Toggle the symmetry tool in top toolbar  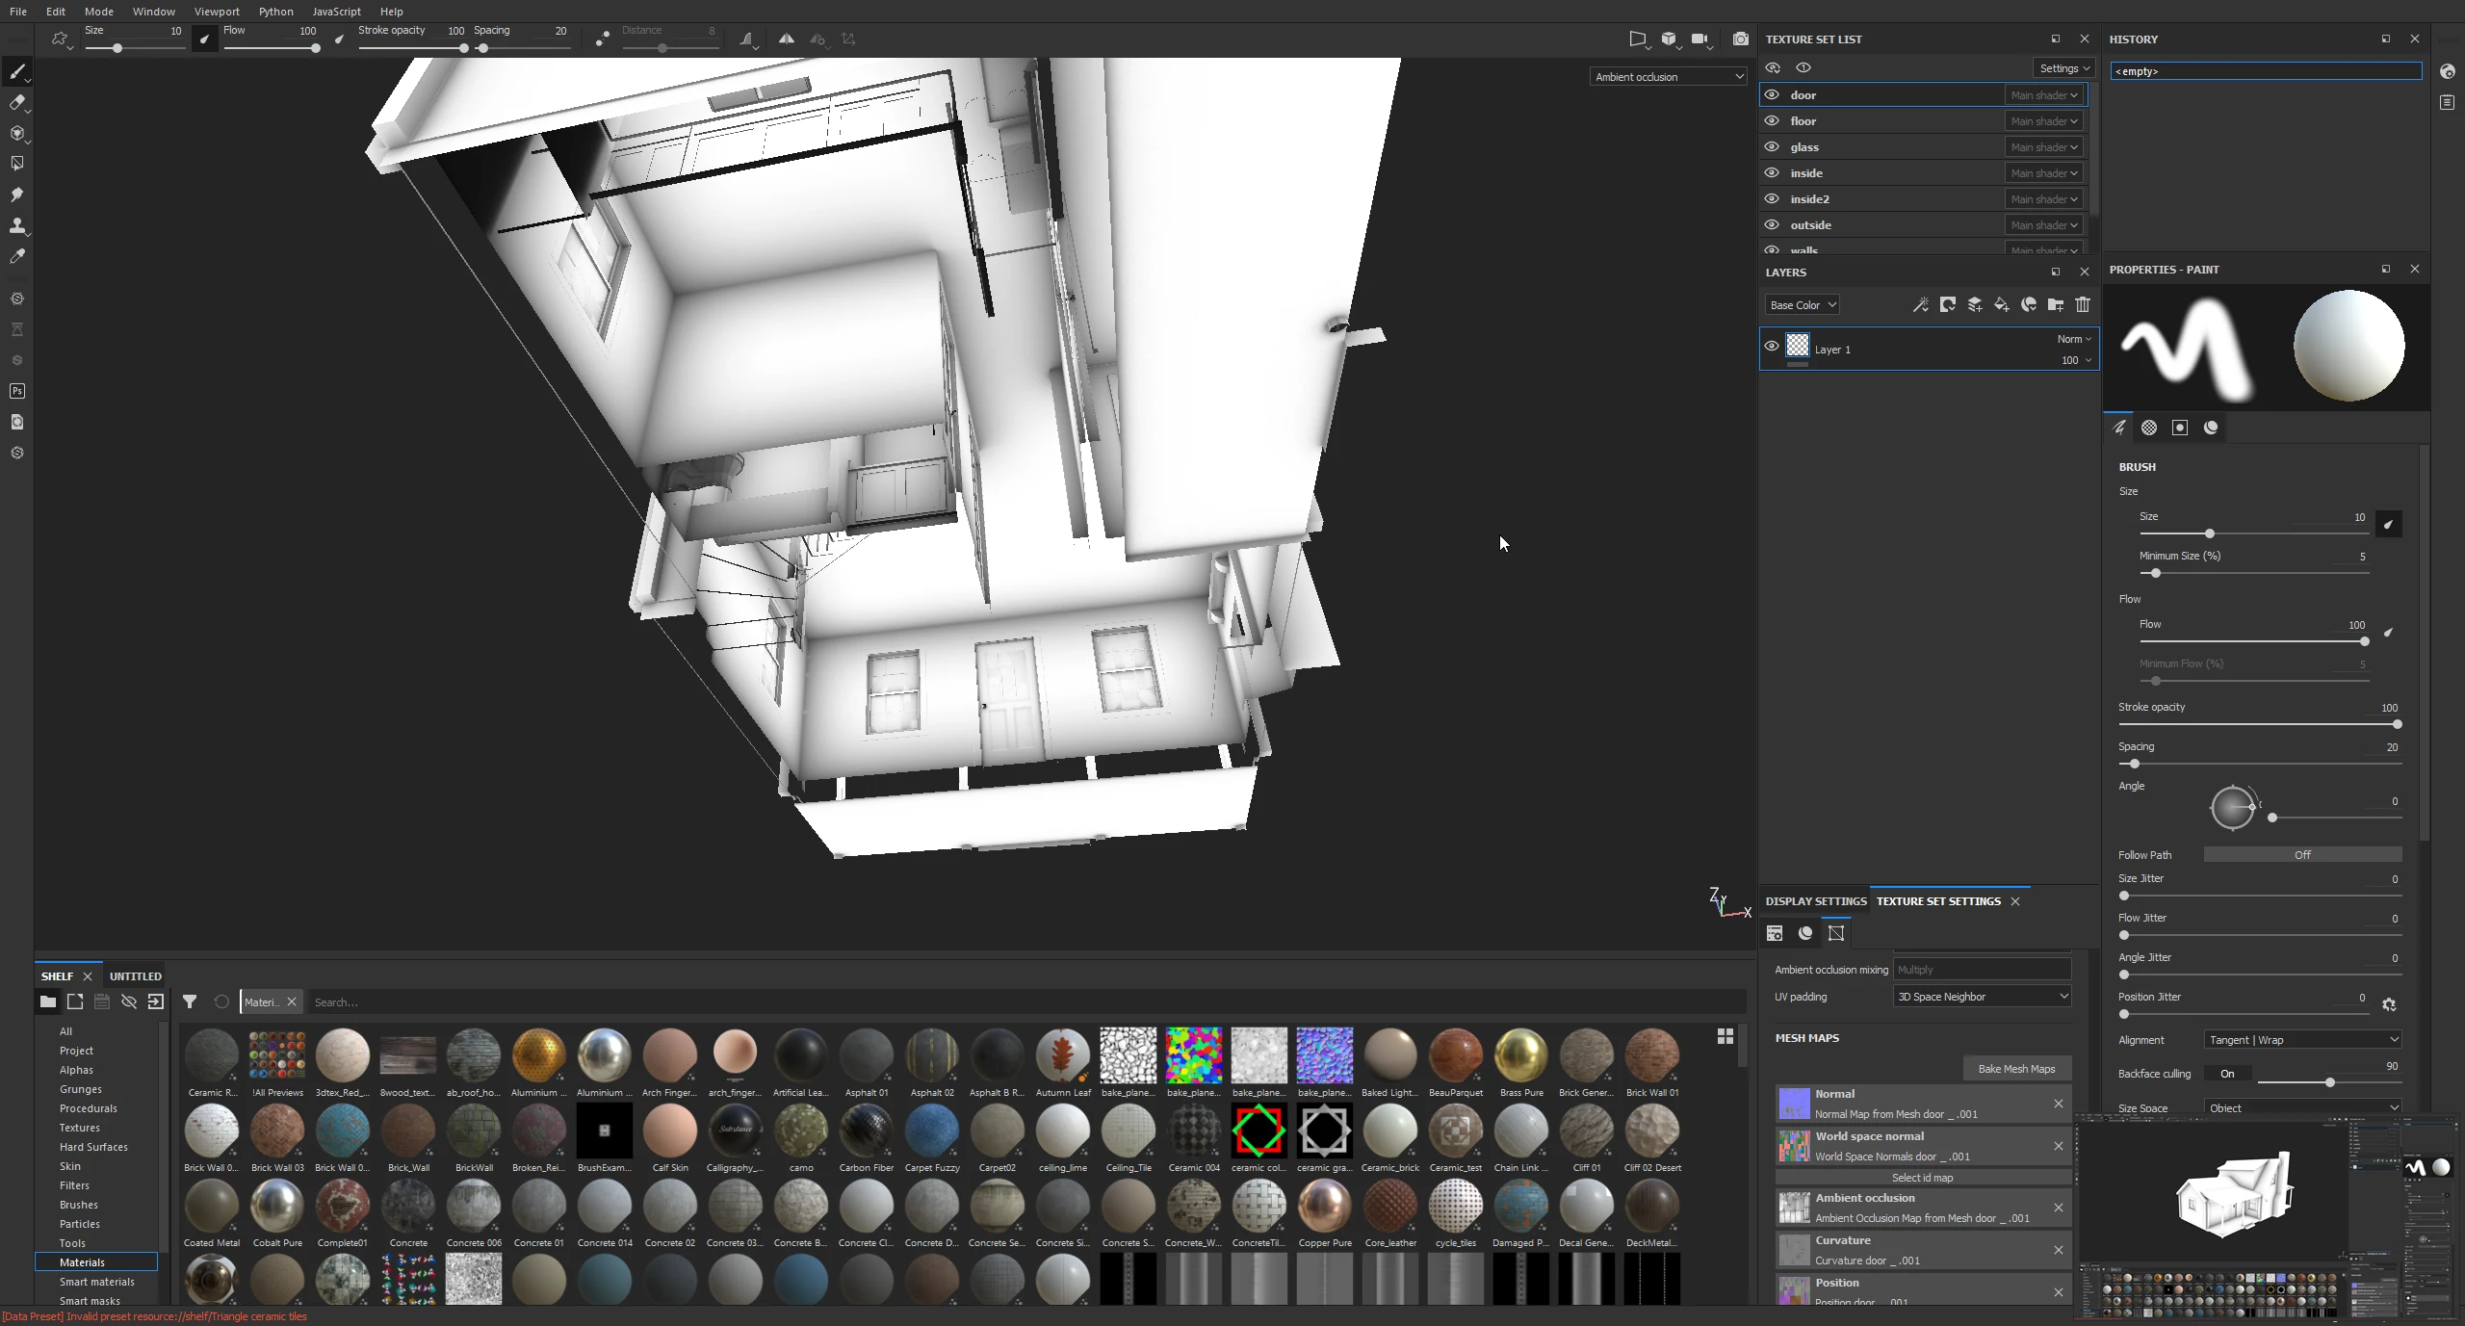(x=787, y=39)
